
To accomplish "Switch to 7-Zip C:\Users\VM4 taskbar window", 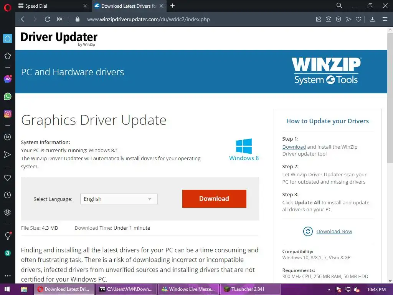I will click(126, 289).
